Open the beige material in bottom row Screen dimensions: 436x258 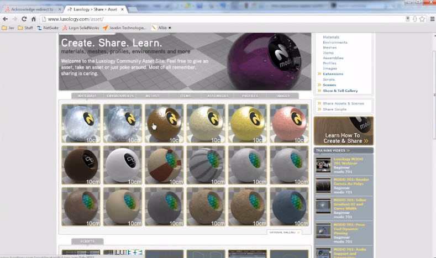pos(123,207)
